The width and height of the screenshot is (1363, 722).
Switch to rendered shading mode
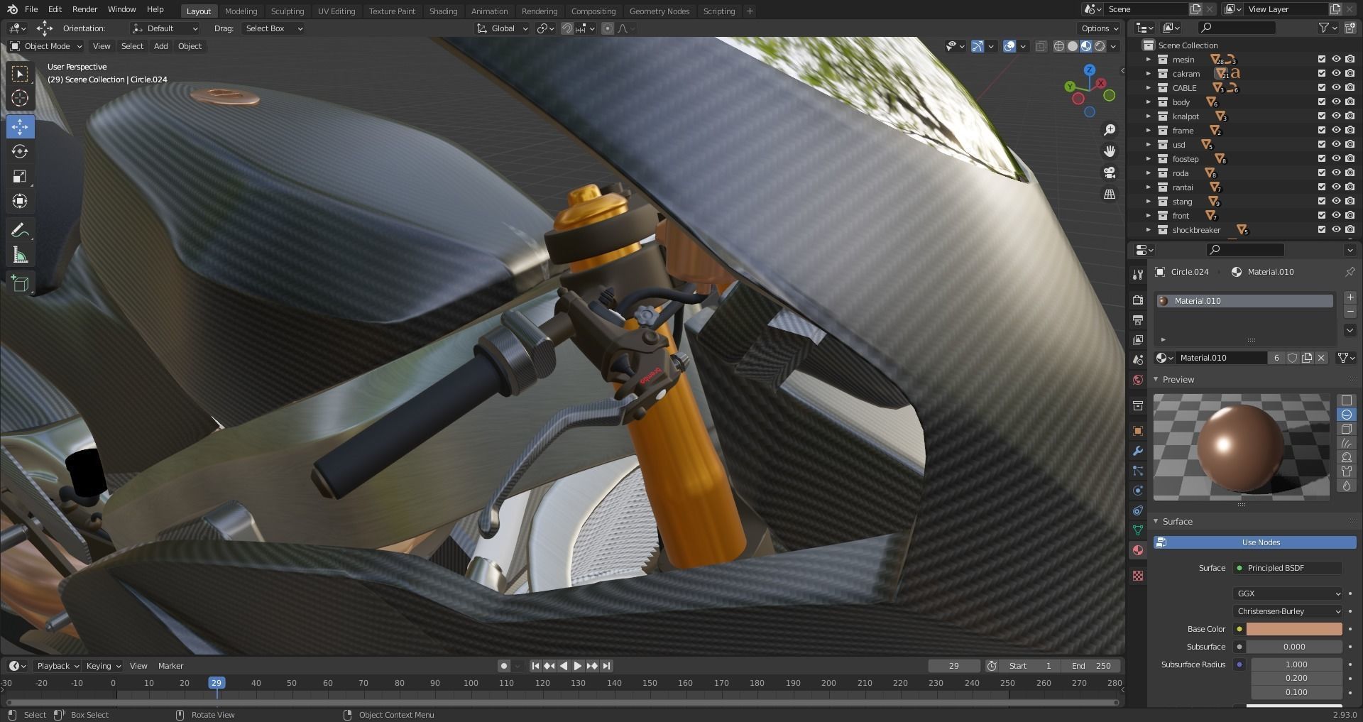pos(1100,46)
